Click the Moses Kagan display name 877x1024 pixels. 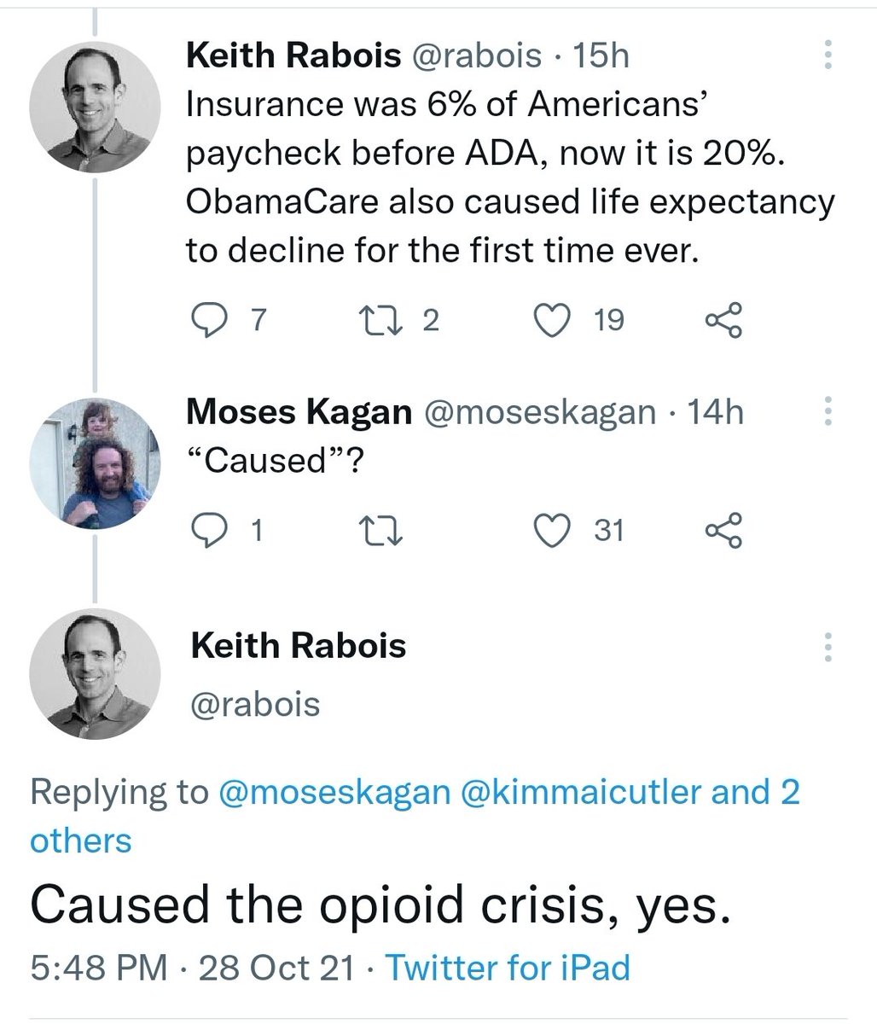tap(299, 413)
